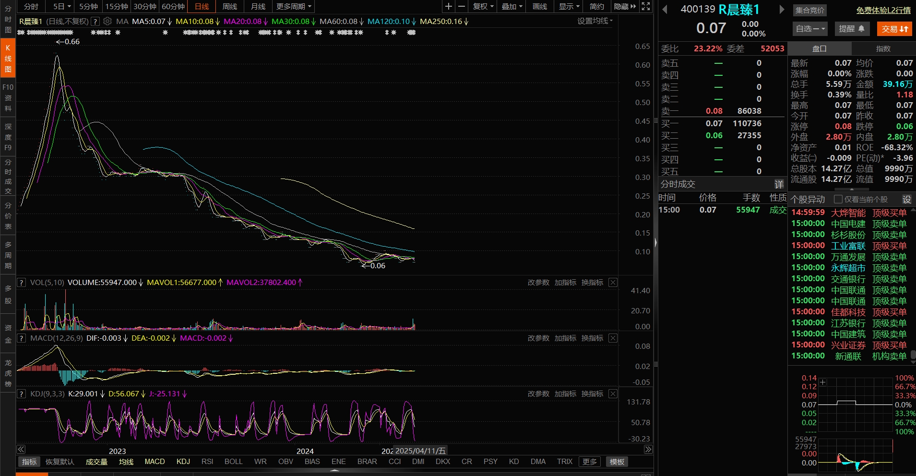This screenshot has height=476, width=916.
Task: Open help icon for KDJ indicator
Action: (x=21, y=394)
